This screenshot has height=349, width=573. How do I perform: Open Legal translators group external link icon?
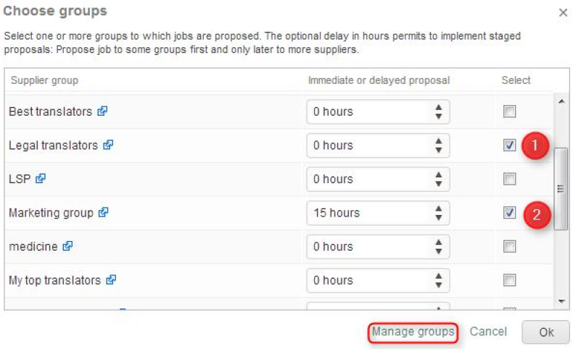pos(108,145)
